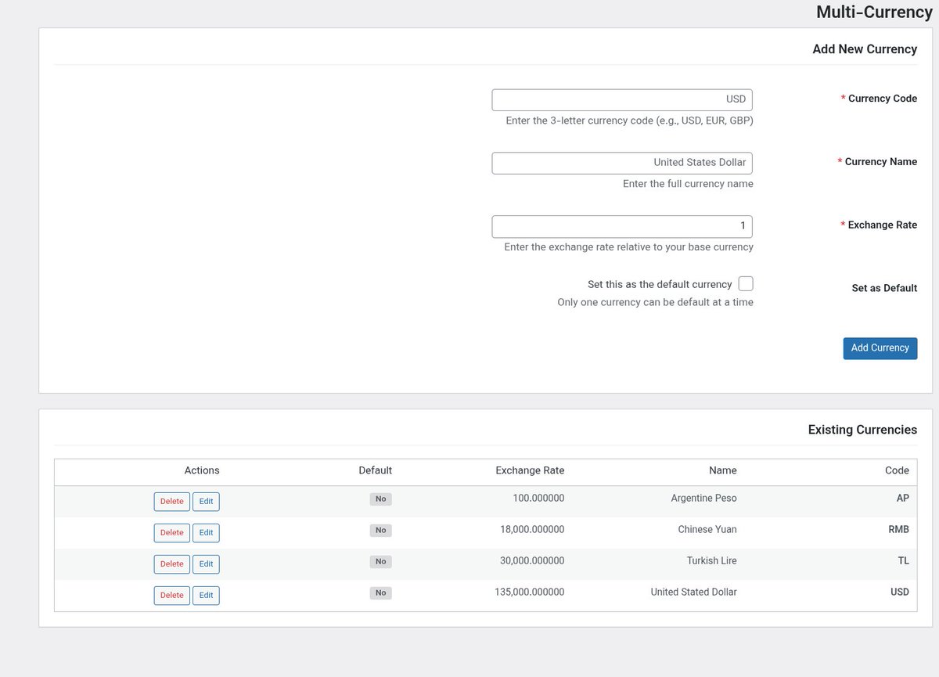Click the Existing Currencies heading
This screenshot has height=677, width=939.
pyautogui.click(x=862, y=430)
